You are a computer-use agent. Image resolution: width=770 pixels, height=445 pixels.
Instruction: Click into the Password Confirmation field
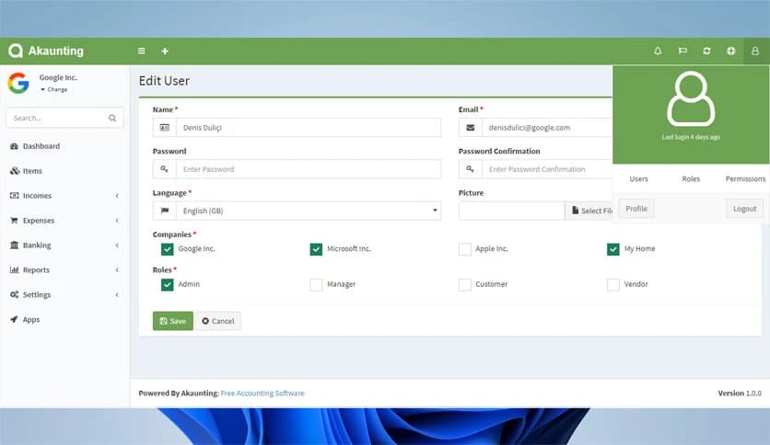click(547, 169)
